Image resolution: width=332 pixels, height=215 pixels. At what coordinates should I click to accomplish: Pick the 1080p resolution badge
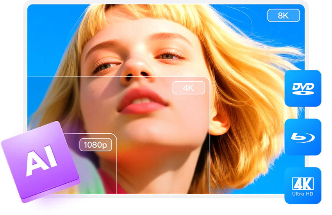96,145
